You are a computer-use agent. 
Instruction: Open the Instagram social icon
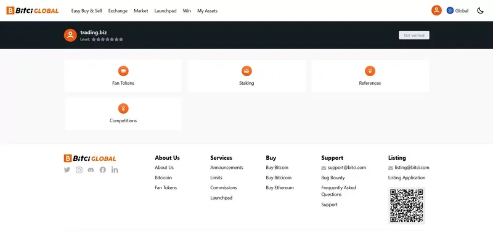(79, 170)
